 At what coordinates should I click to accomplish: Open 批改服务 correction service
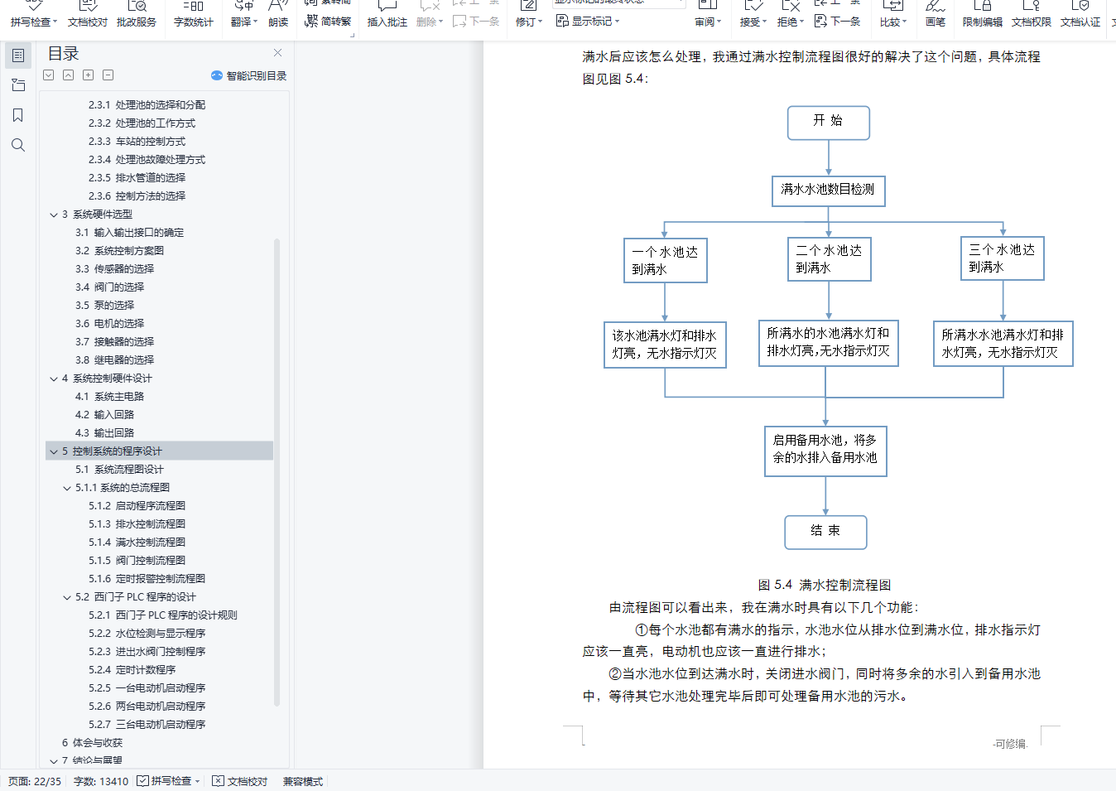136,14
